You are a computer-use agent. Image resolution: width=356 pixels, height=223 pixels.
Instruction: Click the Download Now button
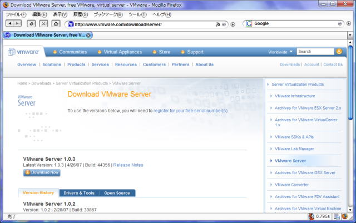42,172
